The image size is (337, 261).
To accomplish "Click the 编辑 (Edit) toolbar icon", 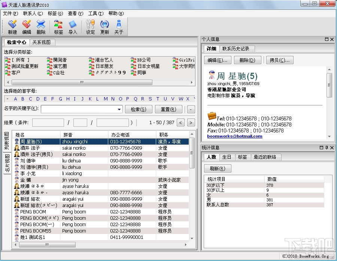I will pos(27,27).
